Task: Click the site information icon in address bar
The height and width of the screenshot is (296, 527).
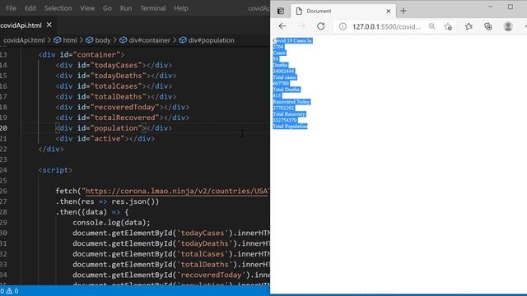Action: tap(343, 26)
